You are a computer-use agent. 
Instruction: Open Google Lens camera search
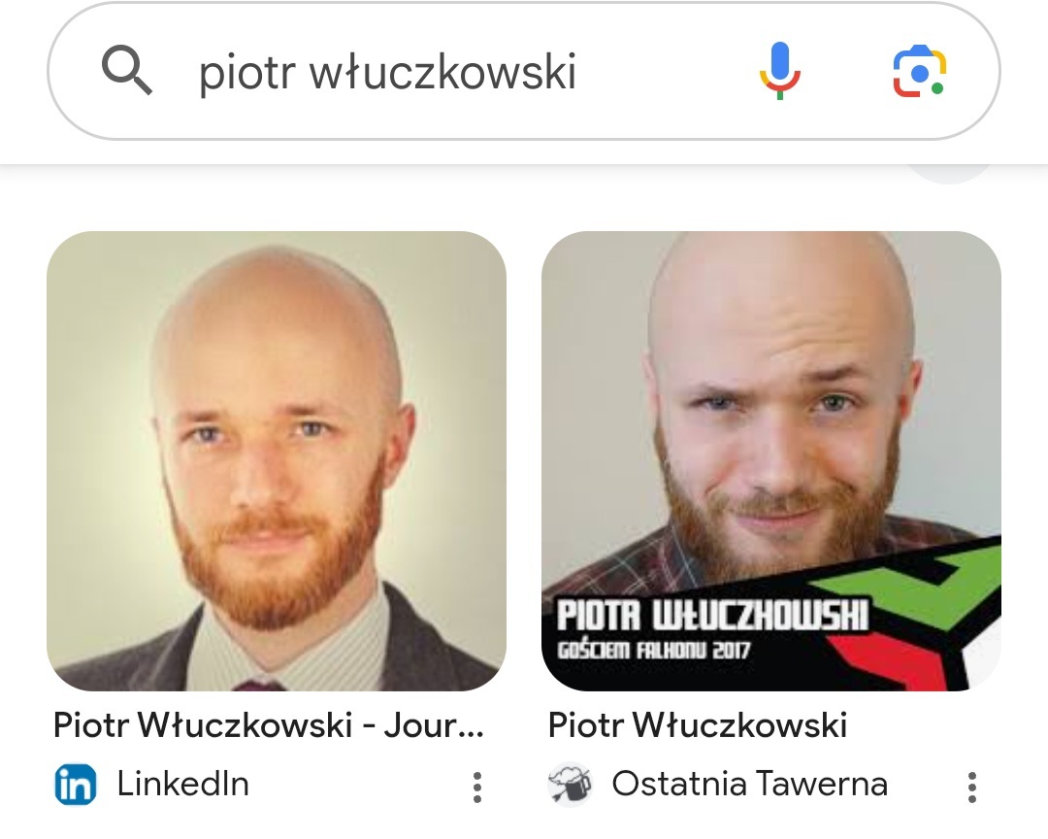pyautogui.click(x=920, y=71)
